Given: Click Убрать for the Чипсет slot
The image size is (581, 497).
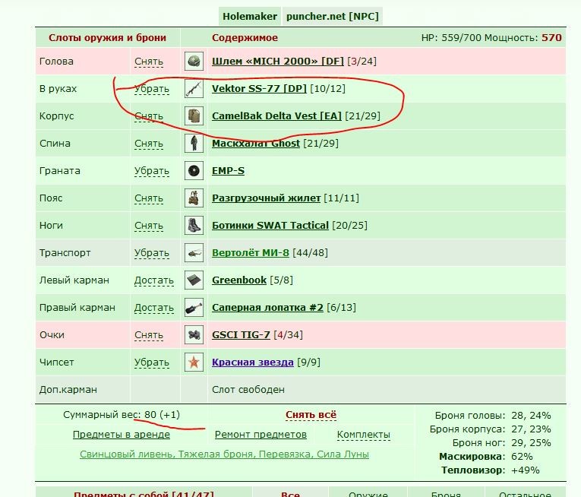Looking at the screenshot, I should point(152,362).
